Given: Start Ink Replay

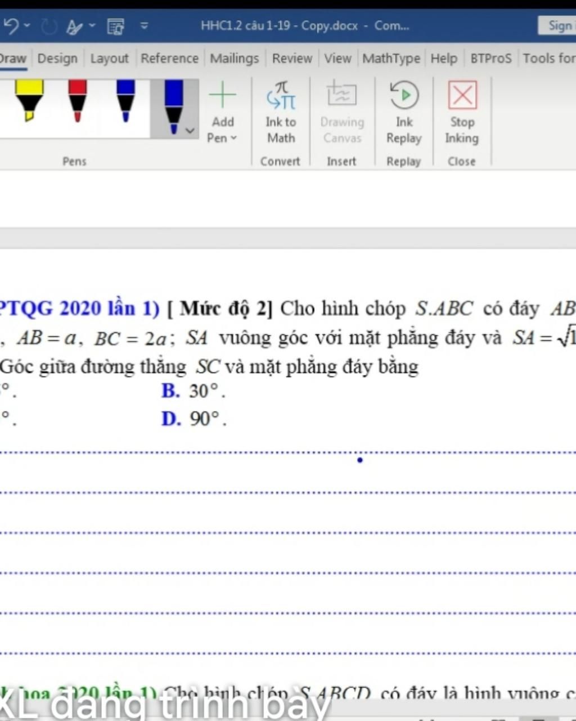Looking at the screenshot, I should [x=404, y=113].
